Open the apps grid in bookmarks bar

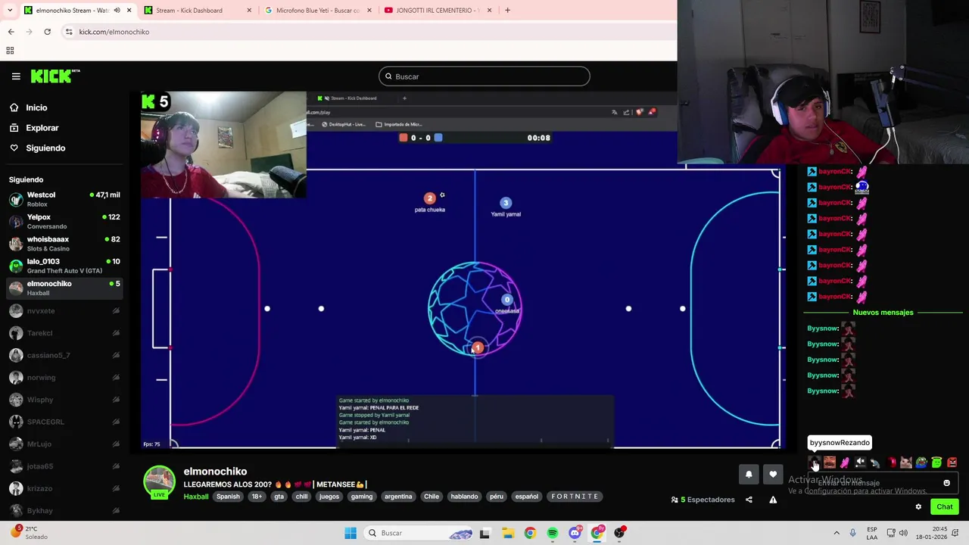[10, 51]
